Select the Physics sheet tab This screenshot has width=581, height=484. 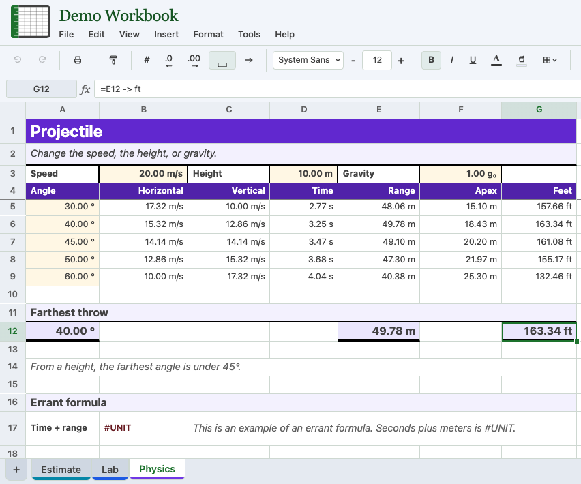tap(157, 469)
